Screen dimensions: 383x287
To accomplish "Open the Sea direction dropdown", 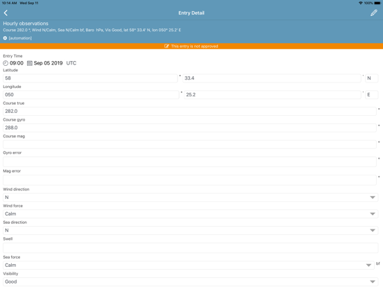I will pyautogui.click(x=191, y=230).
